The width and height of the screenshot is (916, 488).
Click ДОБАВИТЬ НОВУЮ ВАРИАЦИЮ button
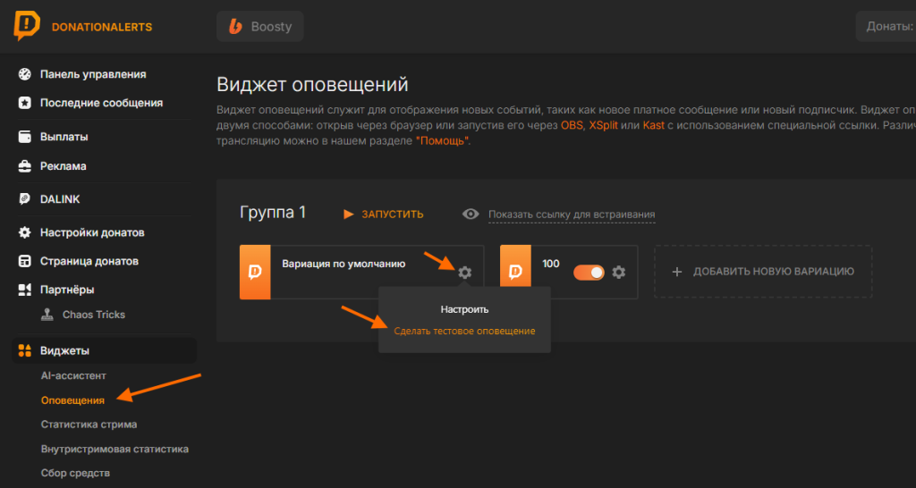click(x=763, y=272)
